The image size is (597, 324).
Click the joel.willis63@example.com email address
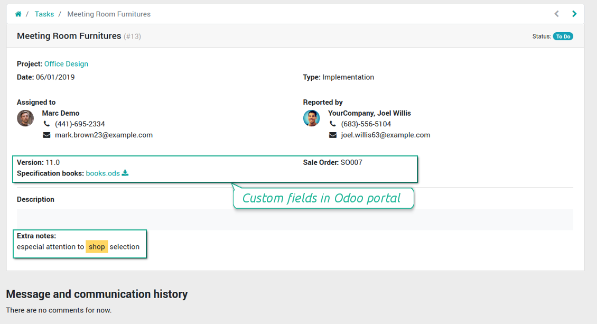pos(385,135)
